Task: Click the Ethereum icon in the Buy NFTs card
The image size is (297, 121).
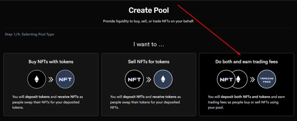Action: pos(37,79)
